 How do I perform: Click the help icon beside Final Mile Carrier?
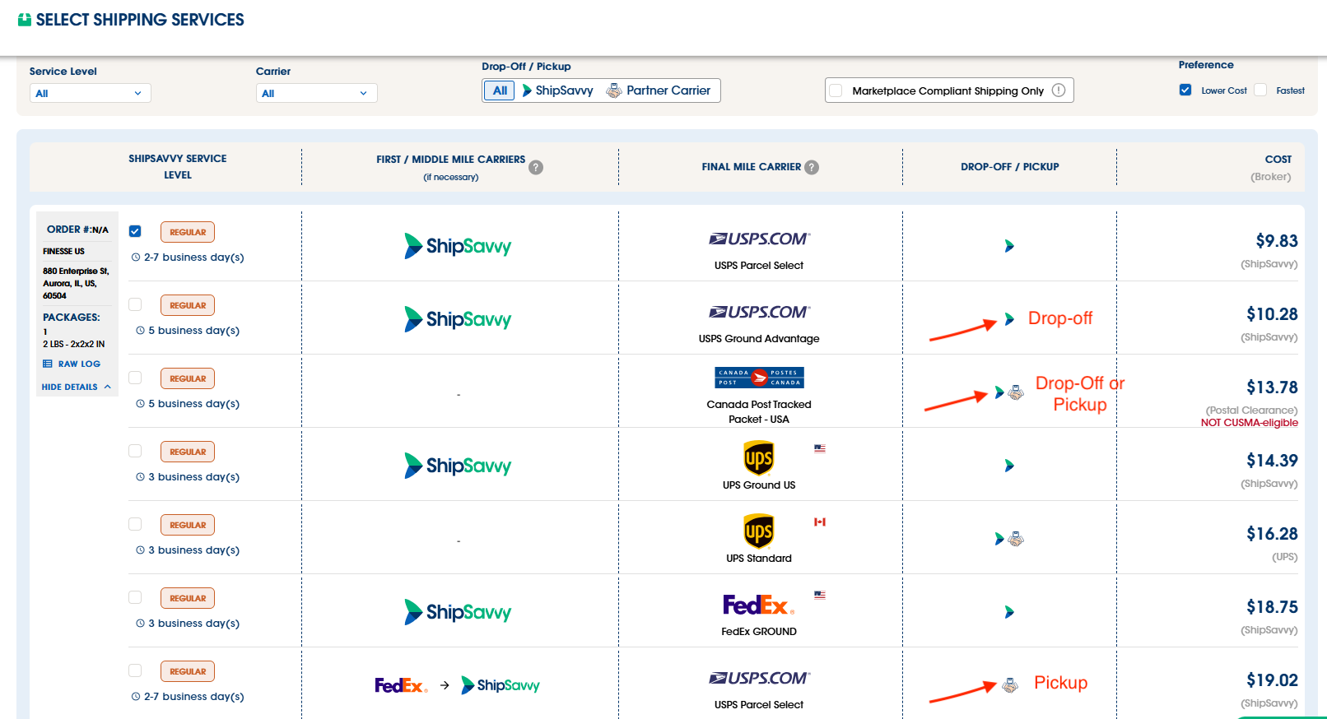812,167
